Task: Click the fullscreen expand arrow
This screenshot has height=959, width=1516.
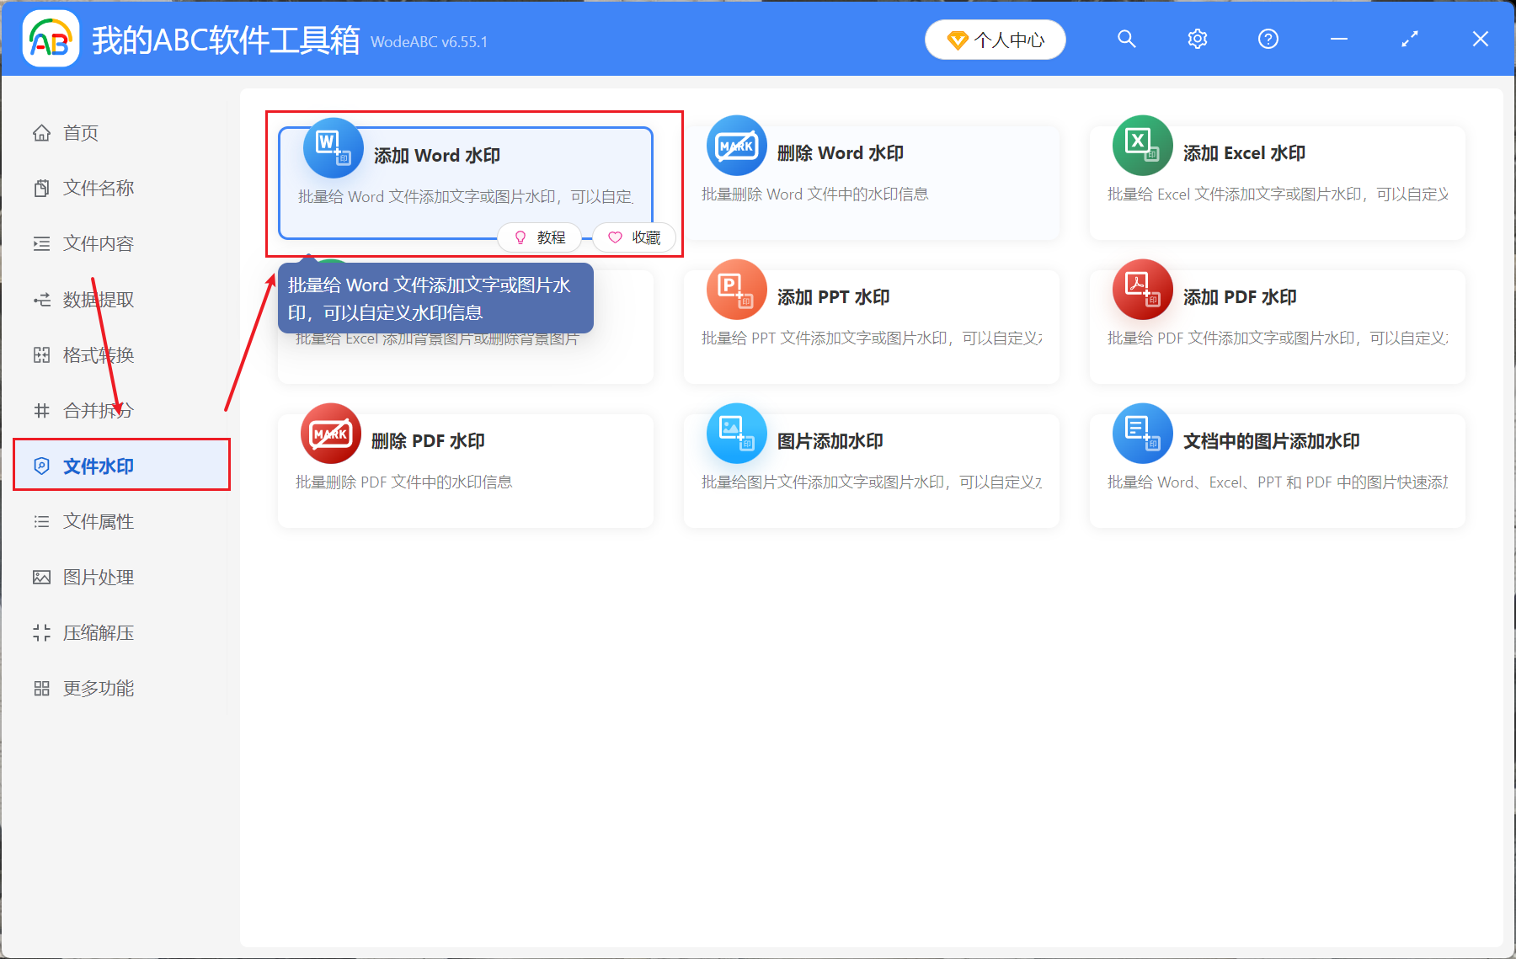Action: [x=1408, y=39]
